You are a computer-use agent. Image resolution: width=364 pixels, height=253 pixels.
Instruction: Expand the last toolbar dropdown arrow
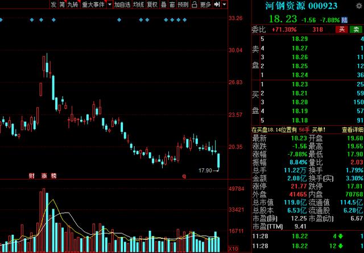pos(224,5)
